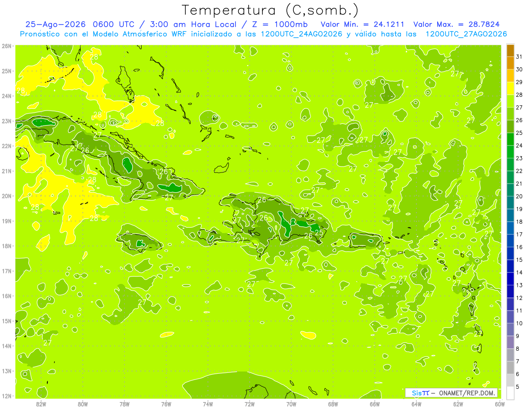This screenshot has width=531, height=410.
Task: Click the latitude label '18N'
Action: click(7, 246)
